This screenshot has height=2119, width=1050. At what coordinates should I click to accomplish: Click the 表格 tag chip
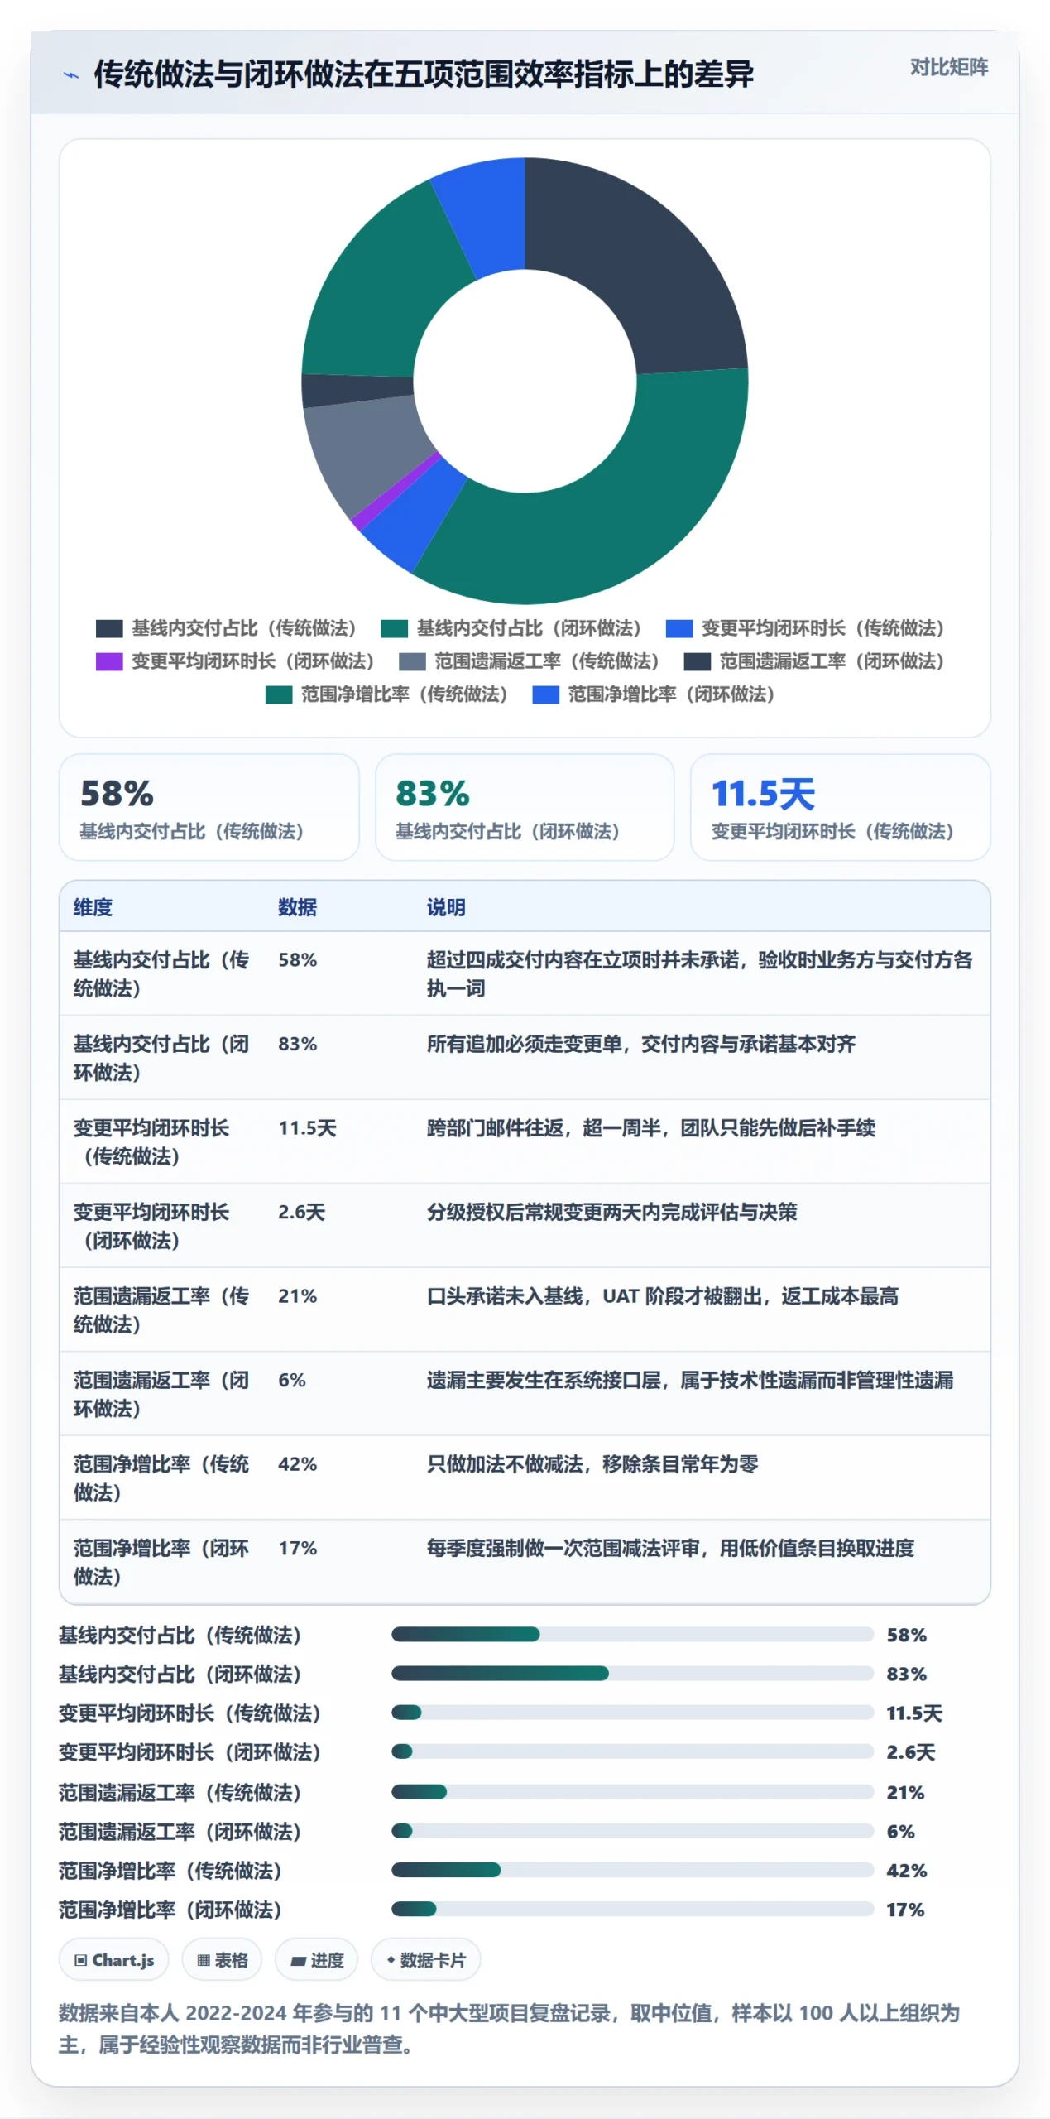point(222,1960)
